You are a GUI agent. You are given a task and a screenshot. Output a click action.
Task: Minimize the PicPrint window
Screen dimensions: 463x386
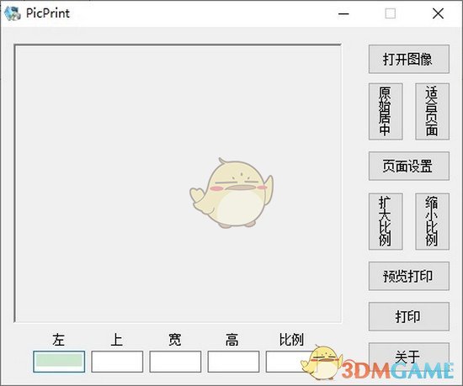pos(343,13)
